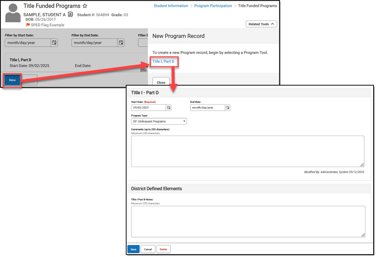Save the Title I - Part D record
Viewport: 376px width, 257px height.
coord(133,249)
